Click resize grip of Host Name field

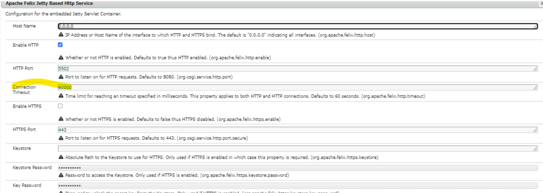click(535, 27)
